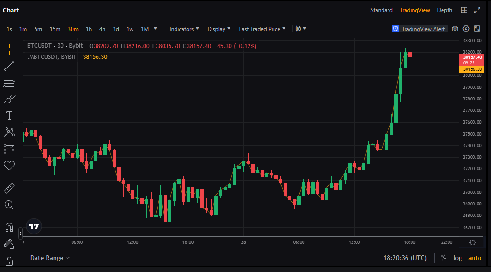This screenshot has height=272, width=491.
Task: Expand the Last Traded Price dropdown
Action: pos(262,29)
